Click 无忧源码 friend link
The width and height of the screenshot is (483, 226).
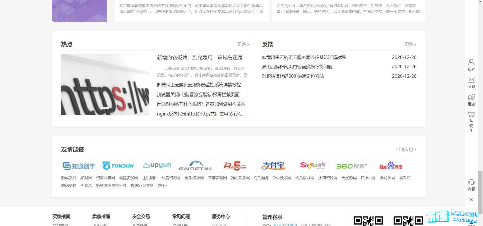[x=349, y=178]
